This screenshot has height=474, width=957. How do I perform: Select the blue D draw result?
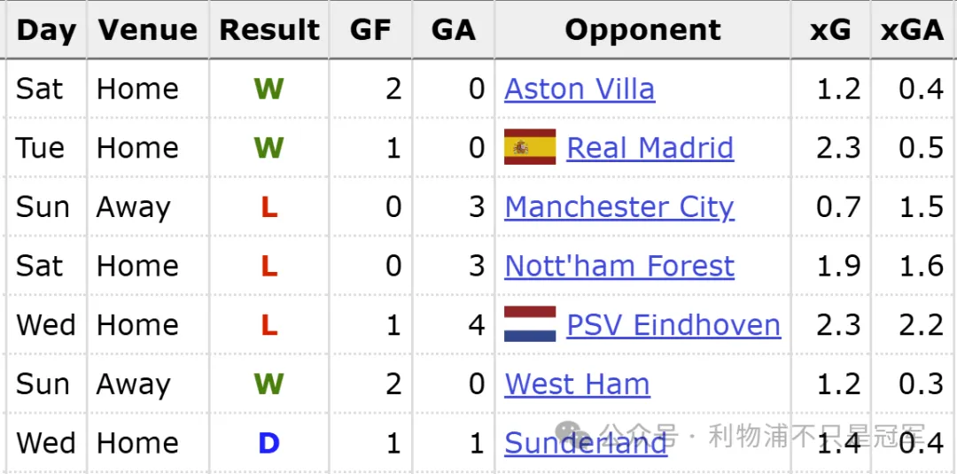click(x=269, y=443)
